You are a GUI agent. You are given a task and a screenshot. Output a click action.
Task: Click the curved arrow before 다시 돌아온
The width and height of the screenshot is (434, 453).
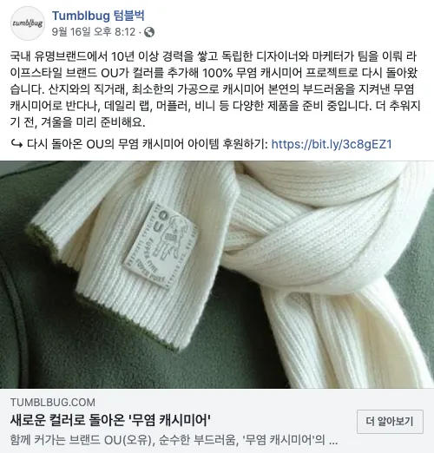[x=16, y=144]
